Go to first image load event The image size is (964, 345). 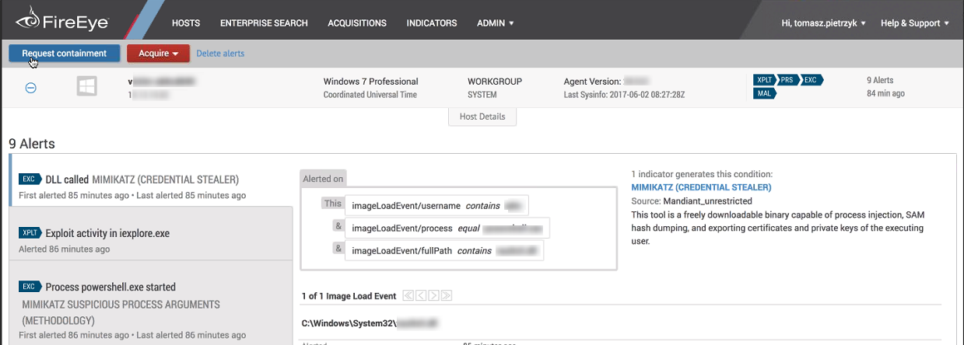coord(408,296)
